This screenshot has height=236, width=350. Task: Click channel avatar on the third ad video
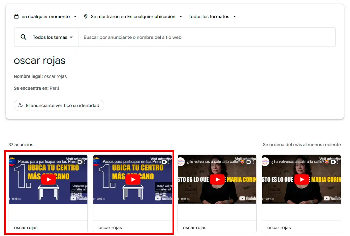(x=181, y=162)
